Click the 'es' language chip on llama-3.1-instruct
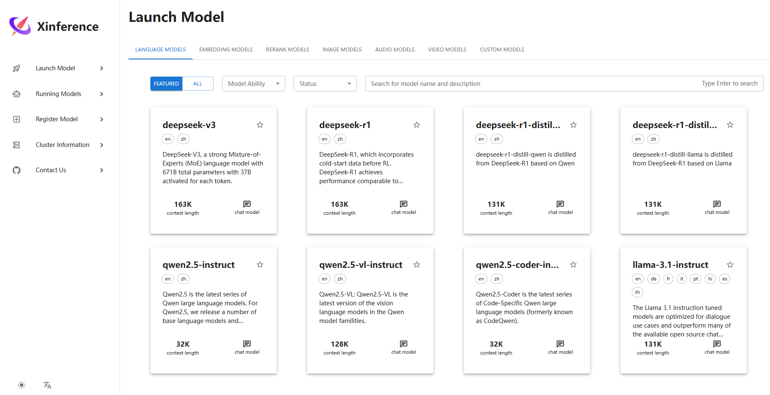Viewport: 770px width, 395px height. (725, 279)
